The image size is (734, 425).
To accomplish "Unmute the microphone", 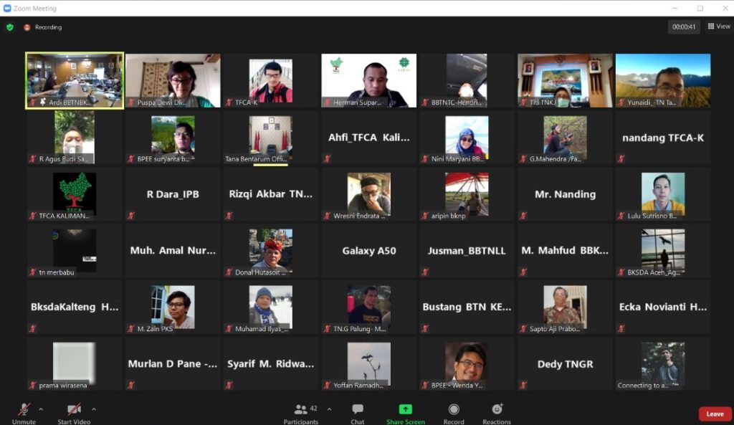I will coord(24,411).
